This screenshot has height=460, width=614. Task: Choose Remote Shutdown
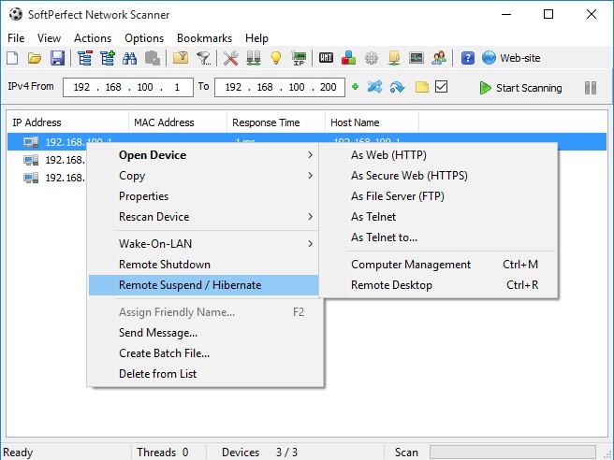tap(204, 265)
